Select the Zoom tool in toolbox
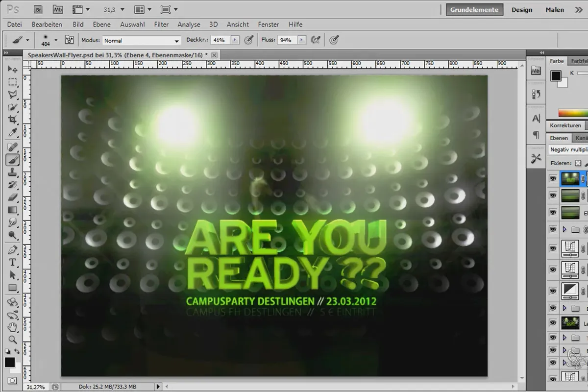This screenshot has height=392, width=588. pos(13,339)
